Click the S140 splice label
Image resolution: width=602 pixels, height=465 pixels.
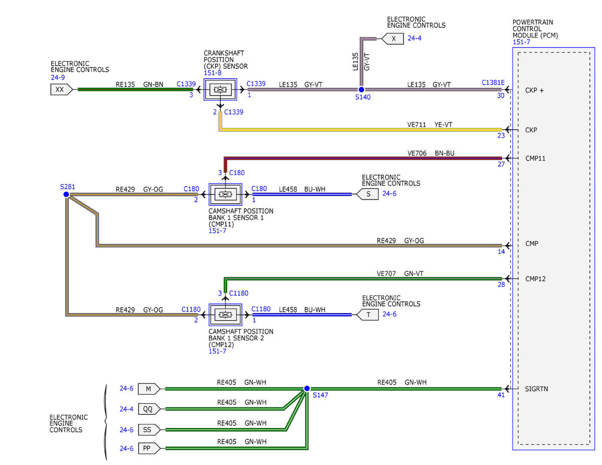click(362, 97)
